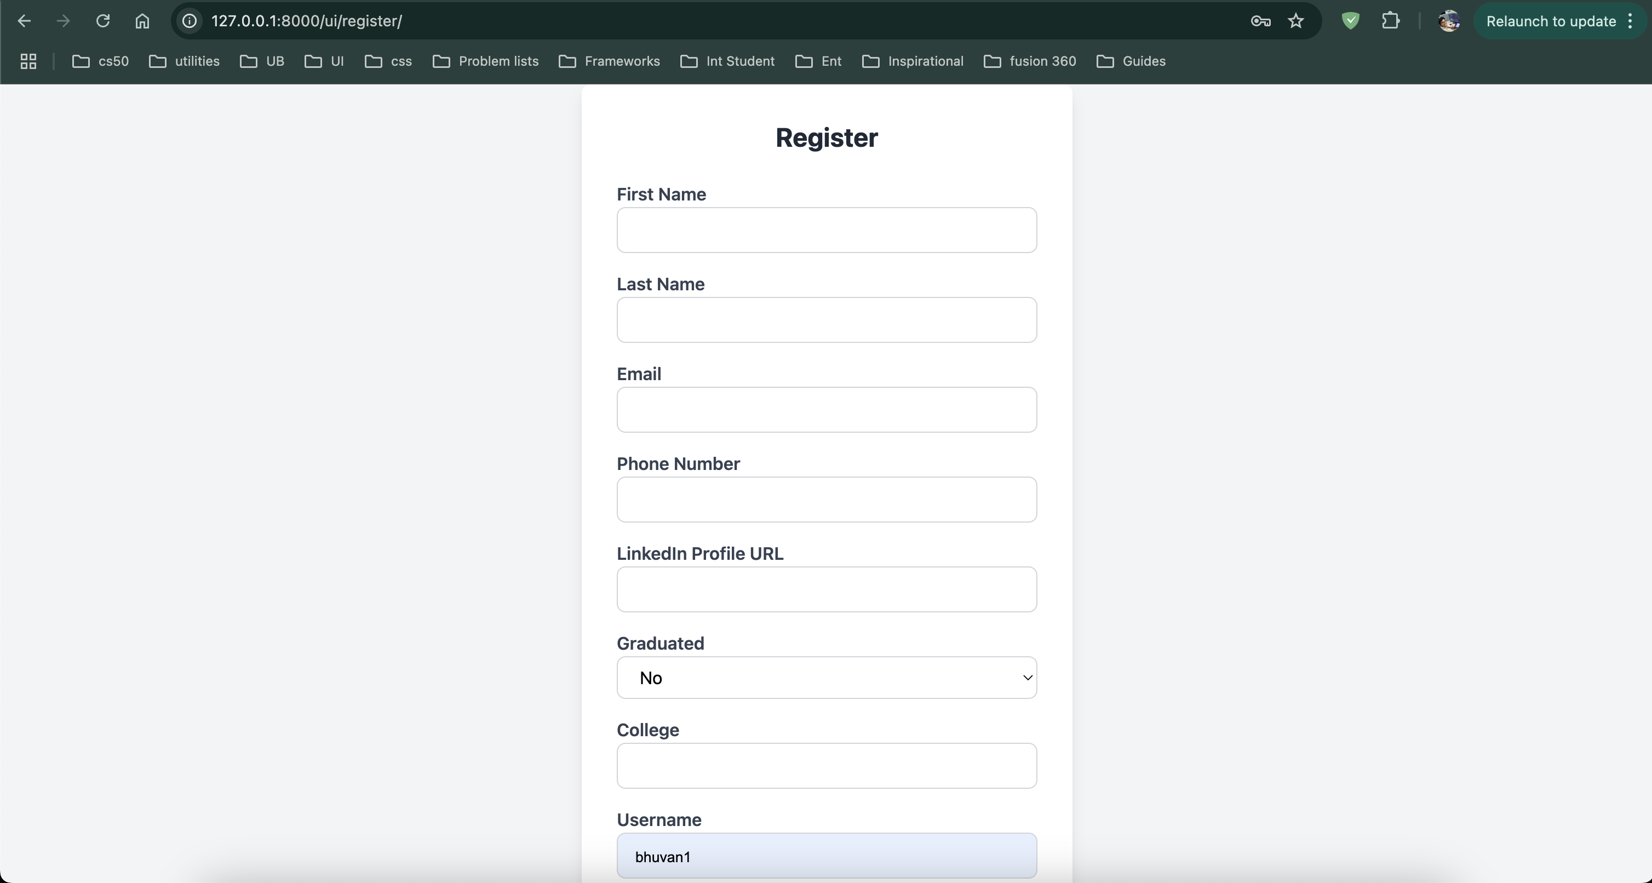Open the apps grid shortcut

coord(28,61)
